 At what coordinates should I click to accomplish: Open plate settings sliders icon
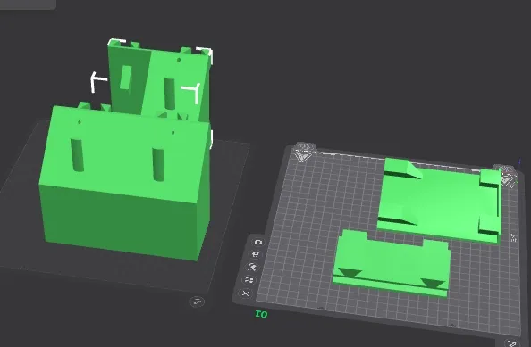tap(249, 280)
